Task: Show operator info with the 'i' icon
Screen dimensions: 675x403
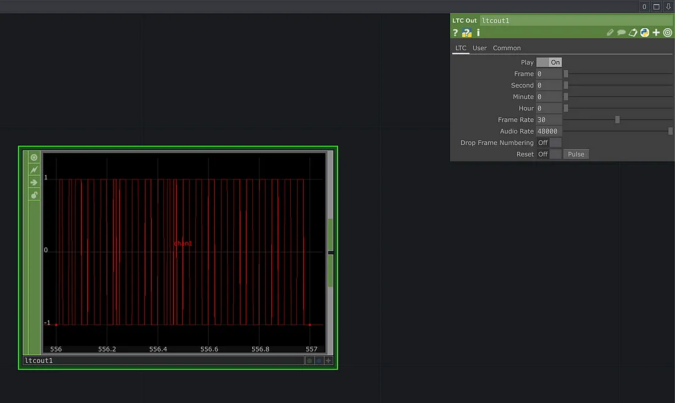Action: (478, 32)
